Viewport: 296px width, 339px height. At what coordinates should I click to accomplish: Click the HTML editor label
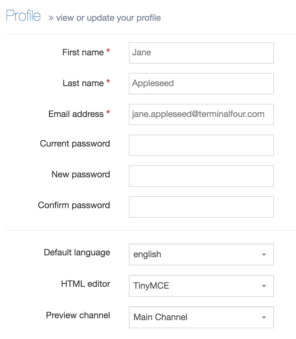click(x=85, y=284)
